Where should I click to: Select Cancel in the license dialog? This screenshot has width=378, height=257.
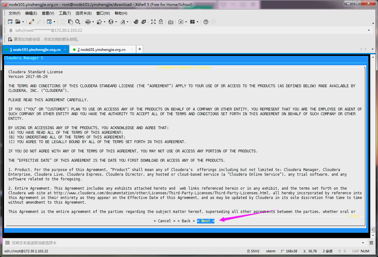164,221
